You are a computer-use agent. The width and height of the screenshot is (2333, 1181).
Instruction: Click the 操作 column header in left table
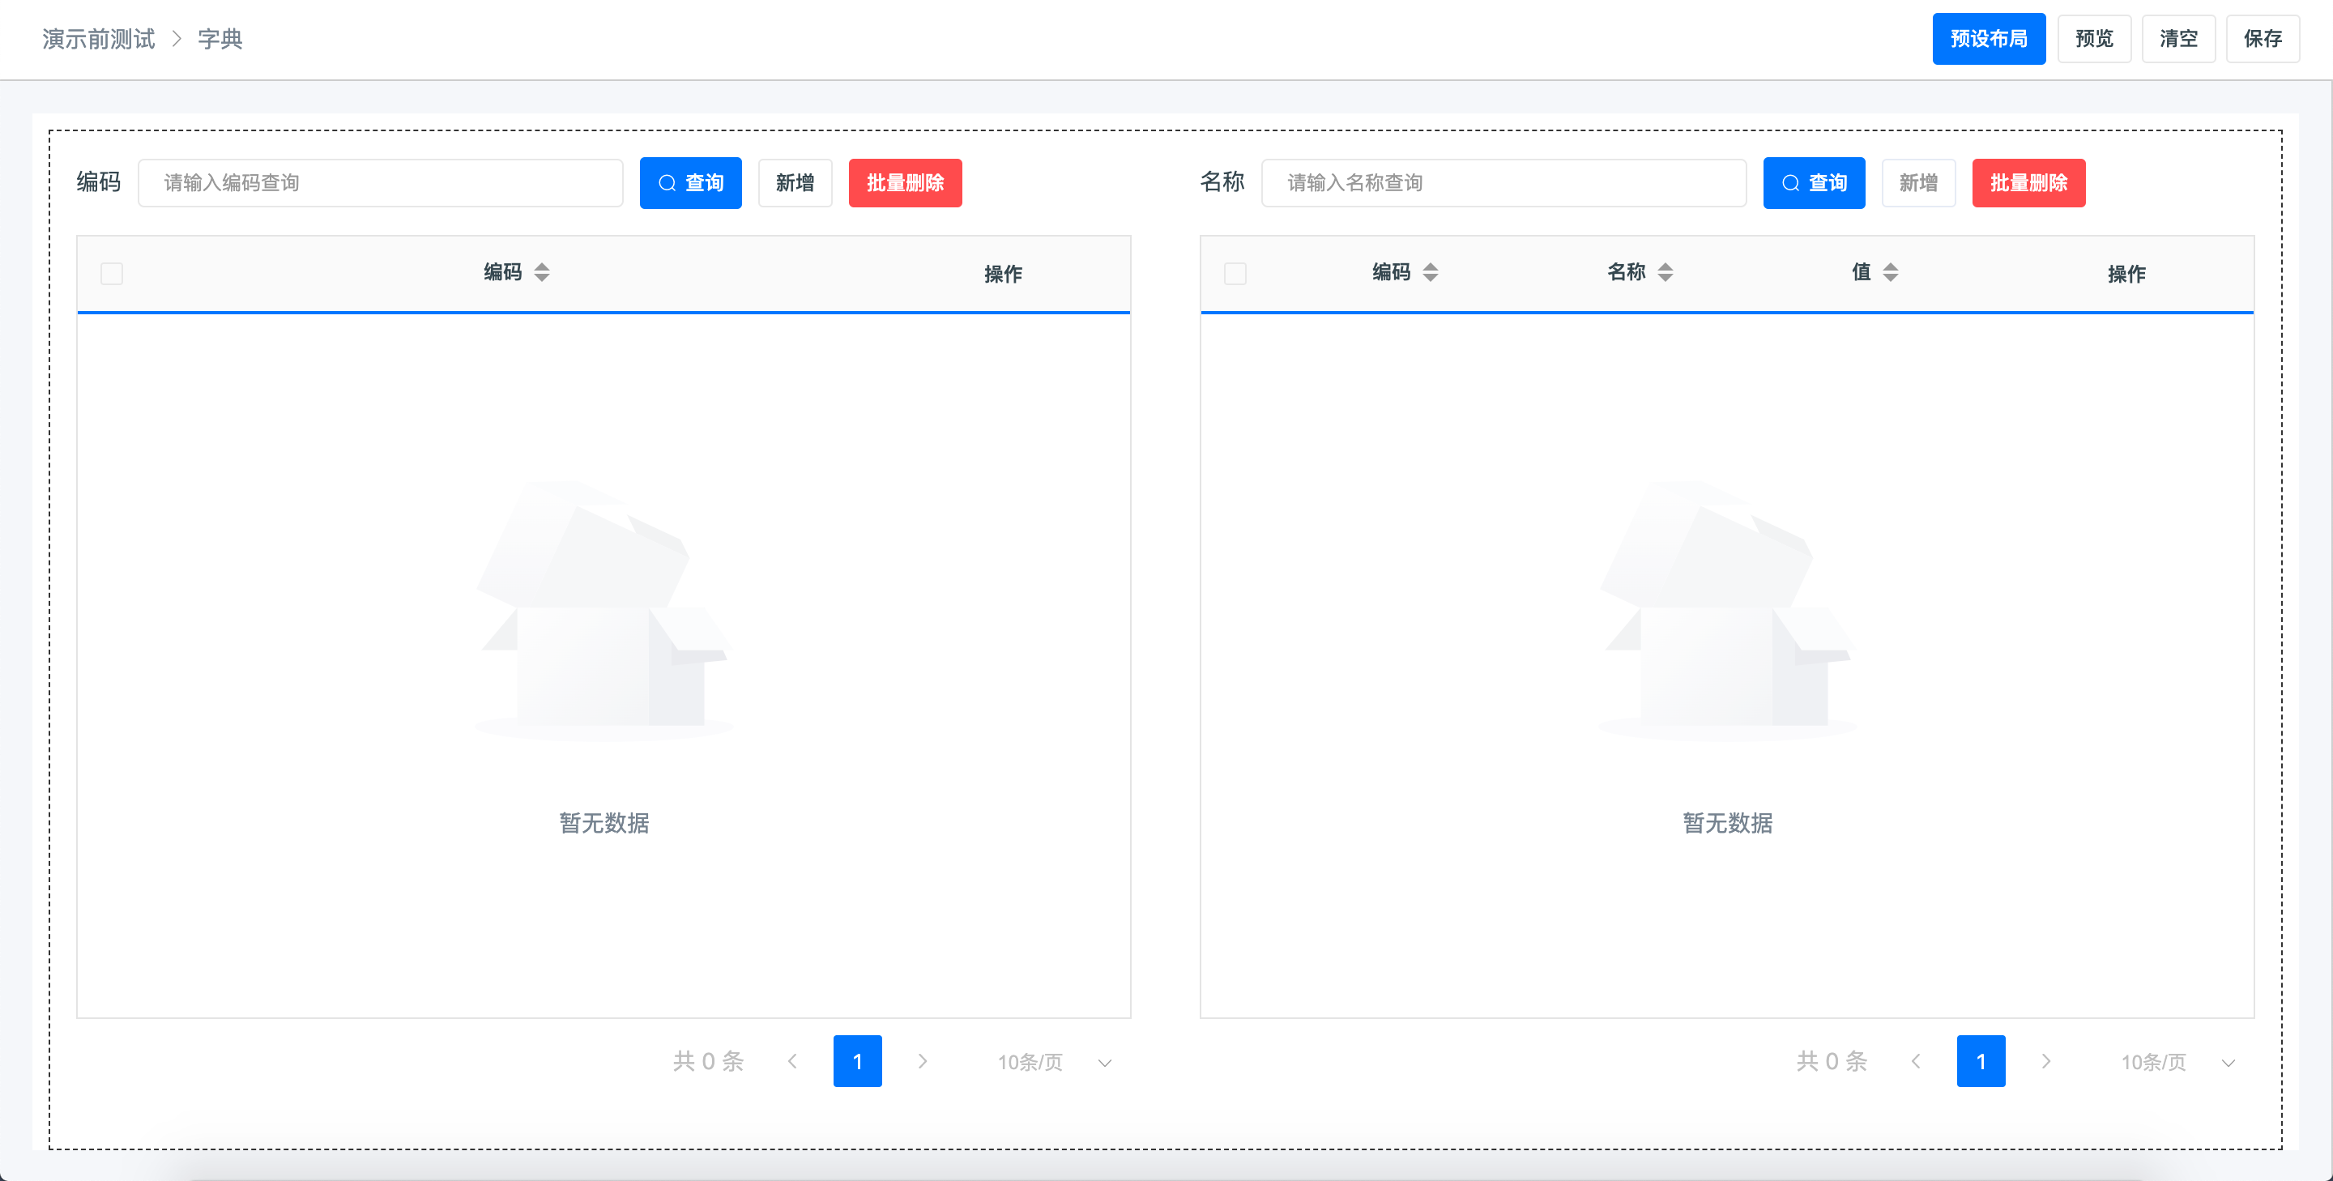[x=1003, y=274]
